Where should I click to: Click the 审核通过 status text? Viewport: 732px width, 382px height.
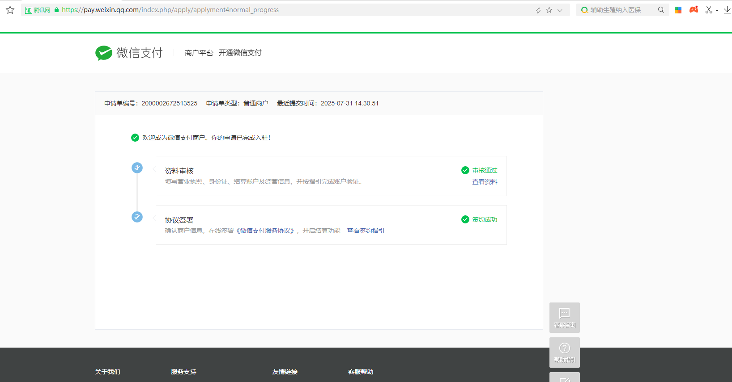click(485, 170)
